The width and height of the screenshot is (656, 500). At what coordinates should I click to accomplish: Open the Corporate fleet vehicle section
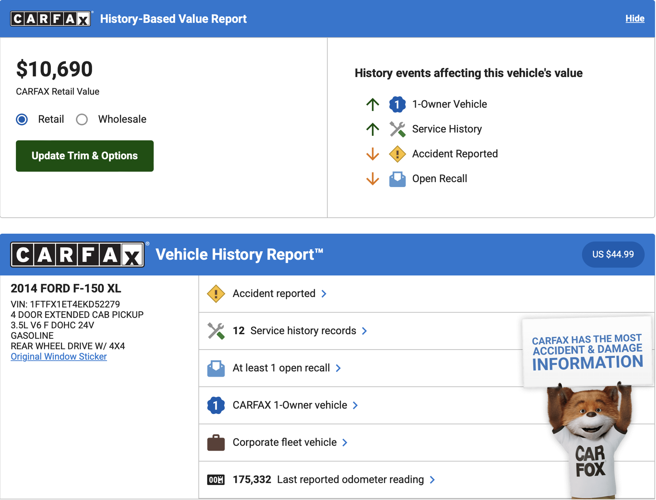pyautogui.click(x=285, y=442)
